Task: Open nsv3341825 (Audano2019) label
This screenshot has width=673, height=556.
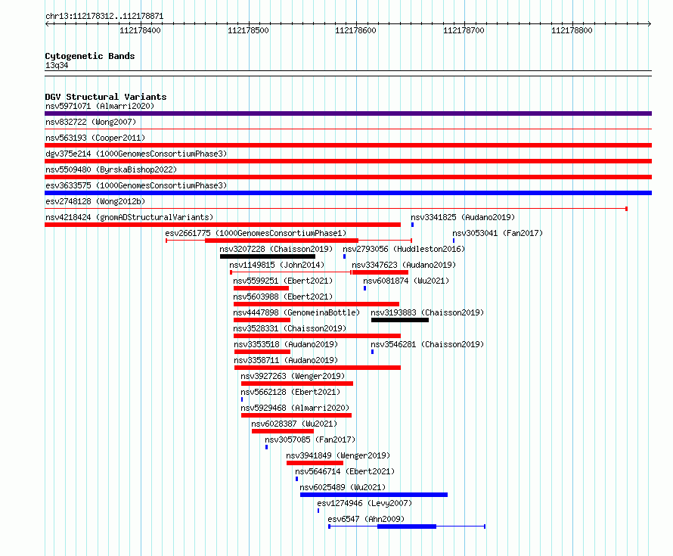Action: click(x=463, y=217)
